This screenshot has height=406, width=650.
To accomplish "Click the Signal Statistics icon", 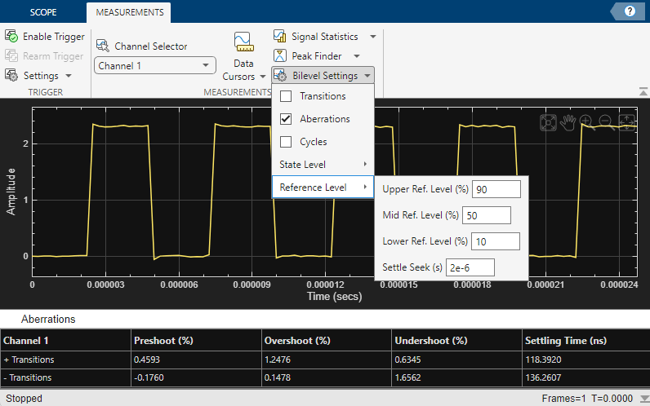I will (280, 37).
